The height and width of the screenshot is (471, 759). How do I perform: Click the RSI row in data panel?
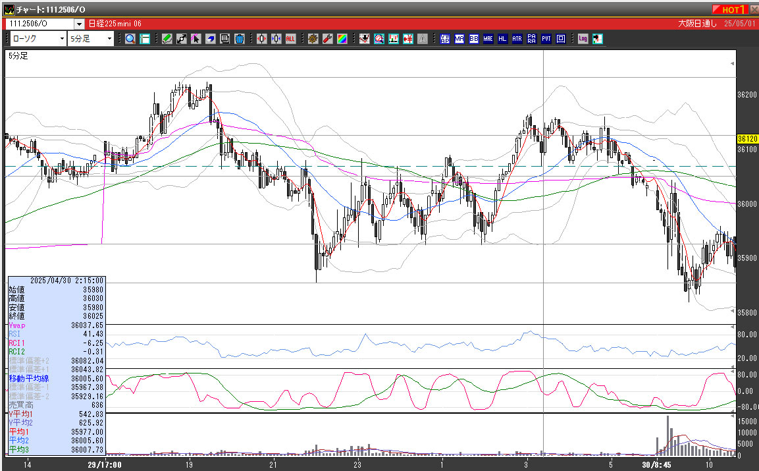[x=56, y=334]
